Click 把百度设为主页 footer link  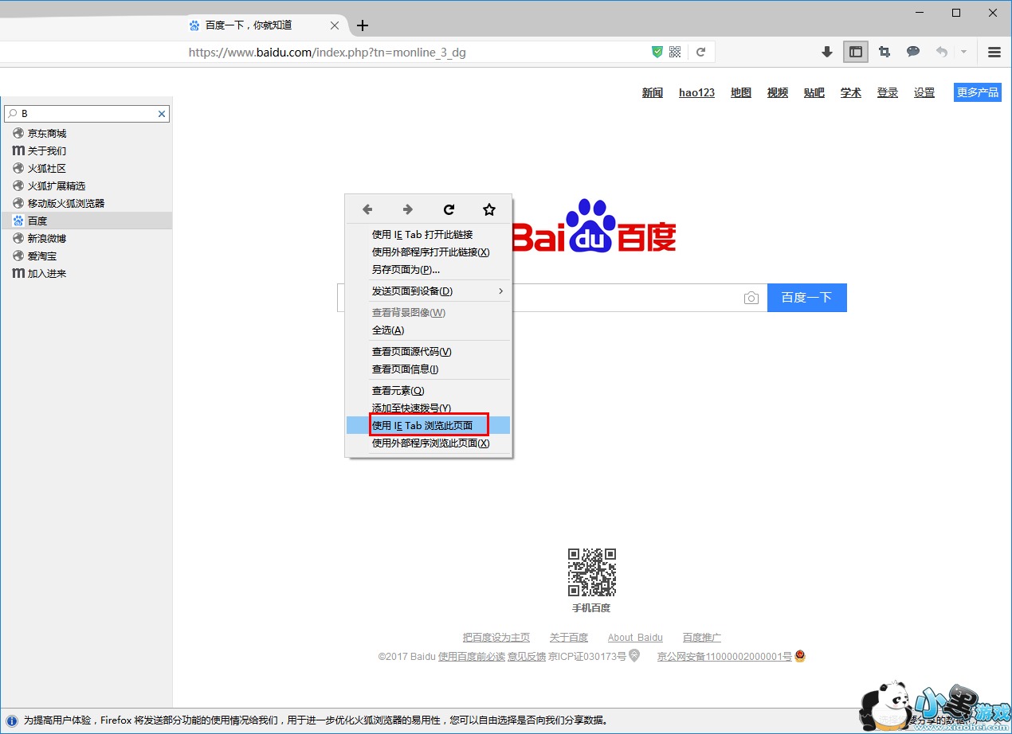(x=496, y=638)
